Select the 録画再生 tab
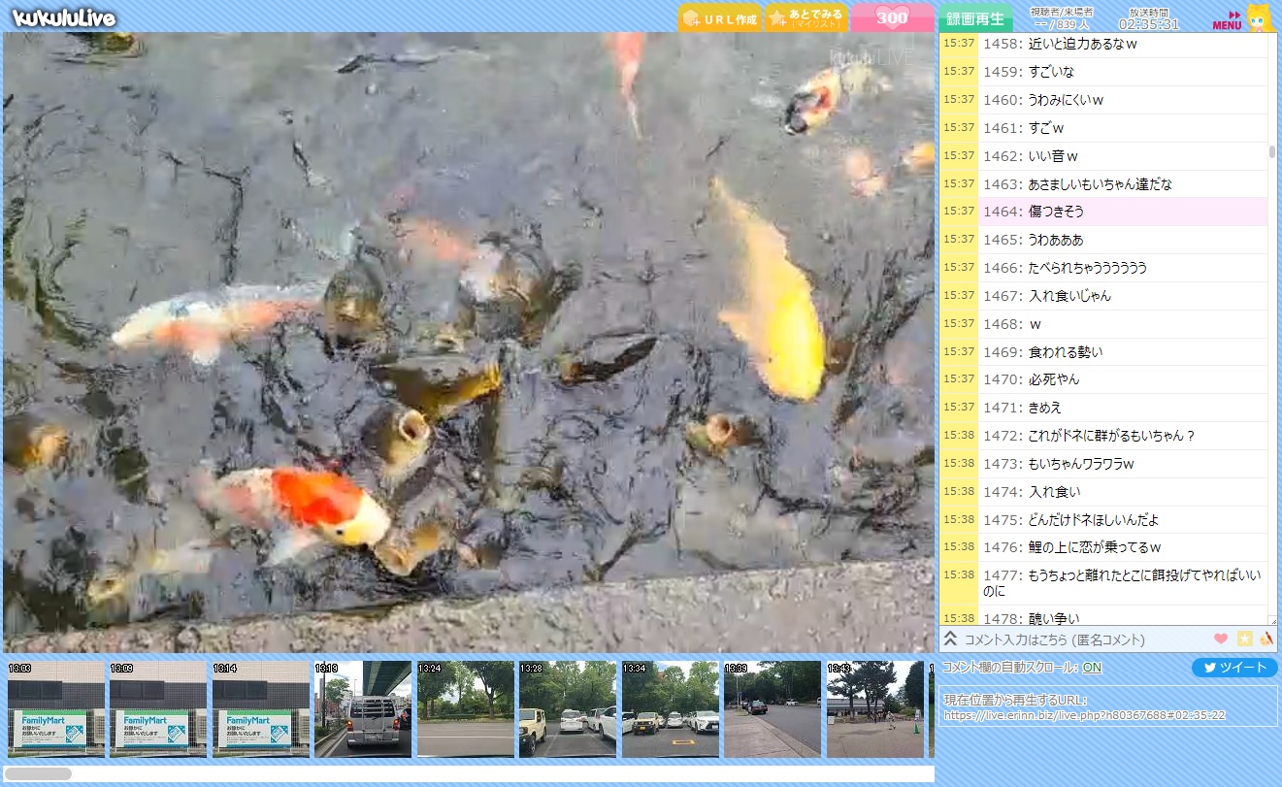Image resolution: width=1282 pixels, height=787 pixels. pyautogui.click(x=975, y=18)
